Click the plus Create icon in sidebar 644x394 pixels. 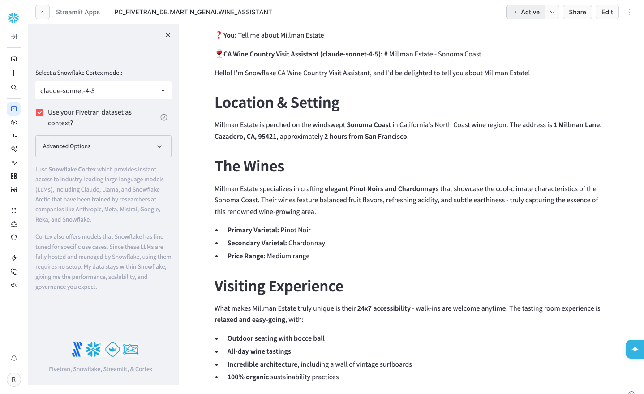click(x=14, y=73)
